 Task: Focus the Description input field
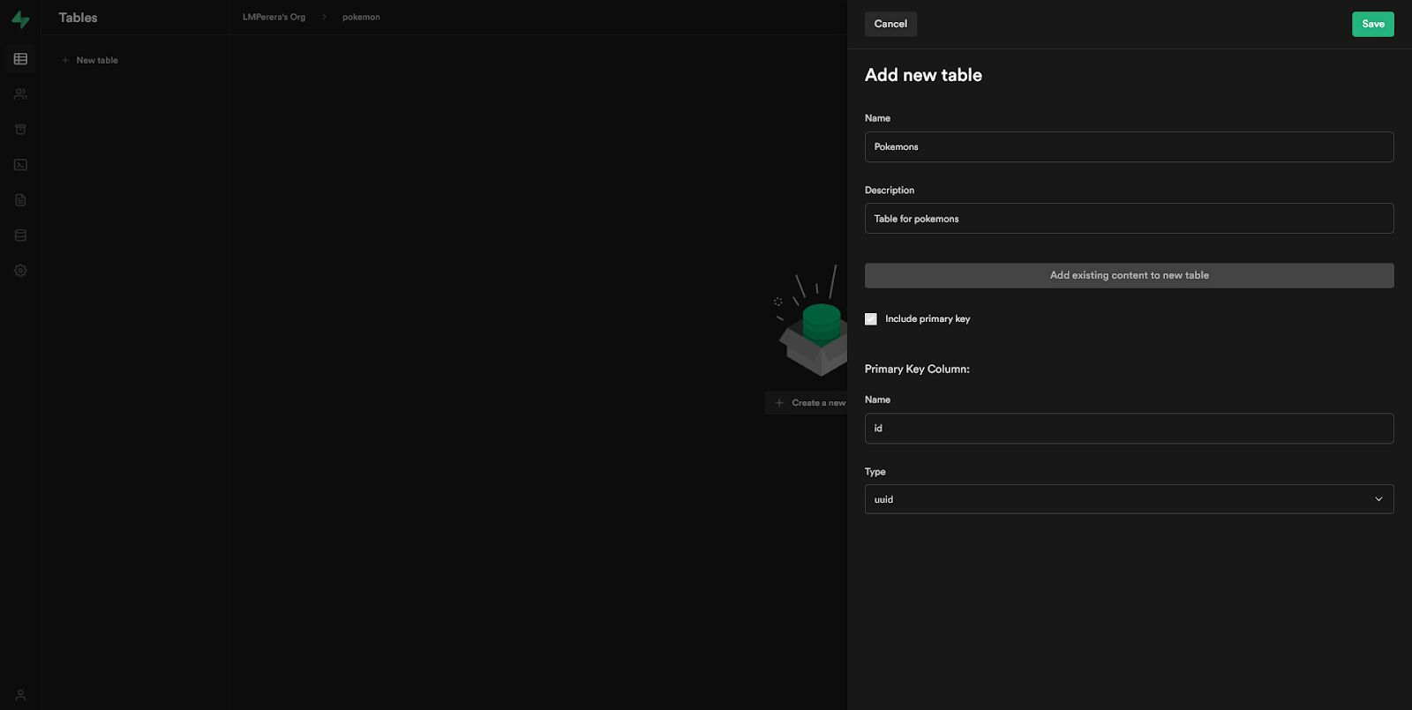[1129, 219]
